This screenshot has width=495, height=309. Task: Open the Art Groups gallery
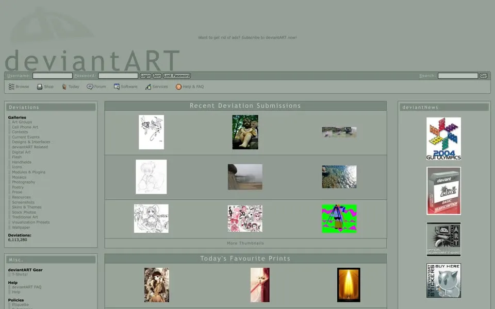[22, 122]
